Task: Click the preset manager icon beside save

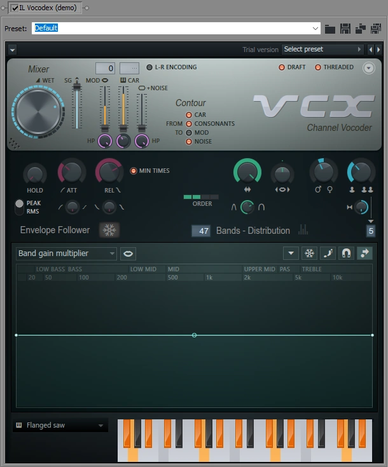Action: point(361,29)
